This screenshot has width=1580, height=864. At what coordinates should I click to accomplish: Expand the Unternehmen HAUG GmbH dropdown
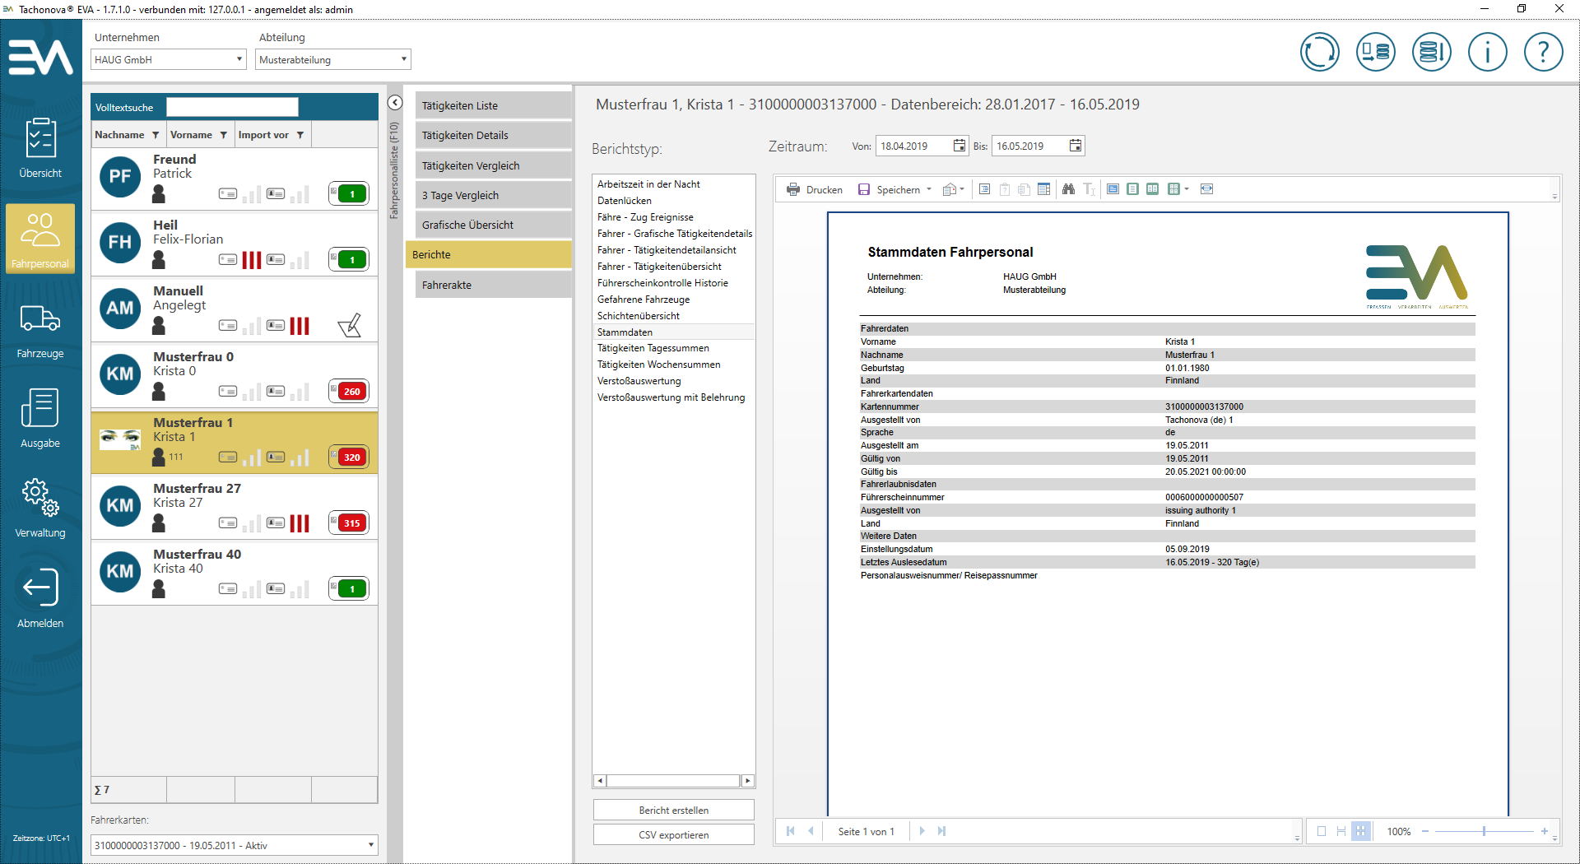tap(239, 59)
